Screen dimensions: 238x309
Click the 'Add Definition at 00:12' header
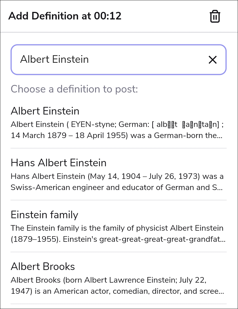coord(65,16)
